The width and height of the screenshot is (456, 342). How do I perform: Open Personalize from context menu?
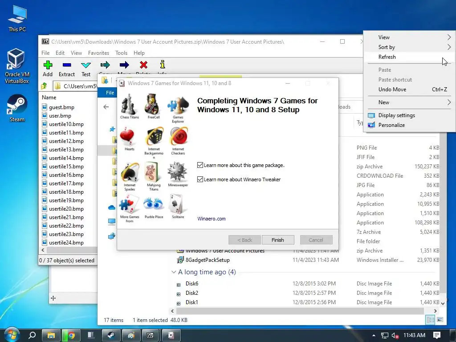[410, 125]
